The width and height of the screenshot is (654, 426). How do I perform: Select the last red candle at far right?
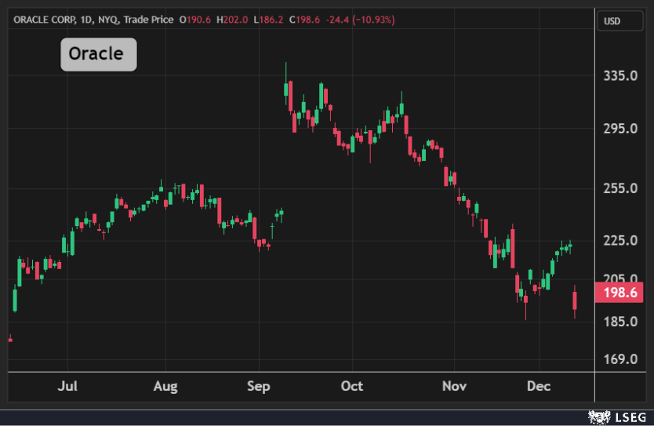pos(575,300)
